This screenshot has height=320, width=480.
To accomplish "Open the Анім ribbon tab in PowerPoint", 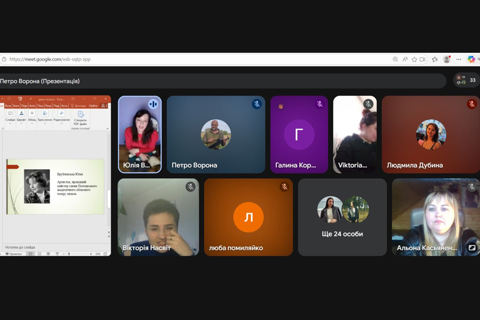I will pos(32,106).
